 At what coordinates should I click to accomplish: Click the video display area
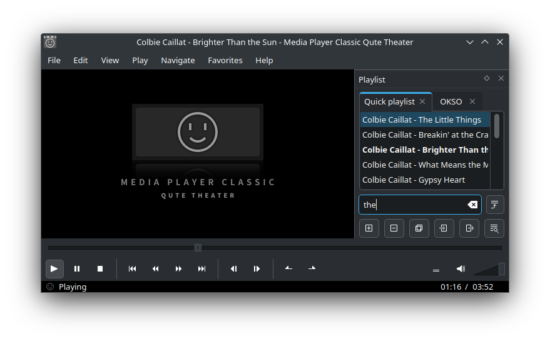(198, 154)
